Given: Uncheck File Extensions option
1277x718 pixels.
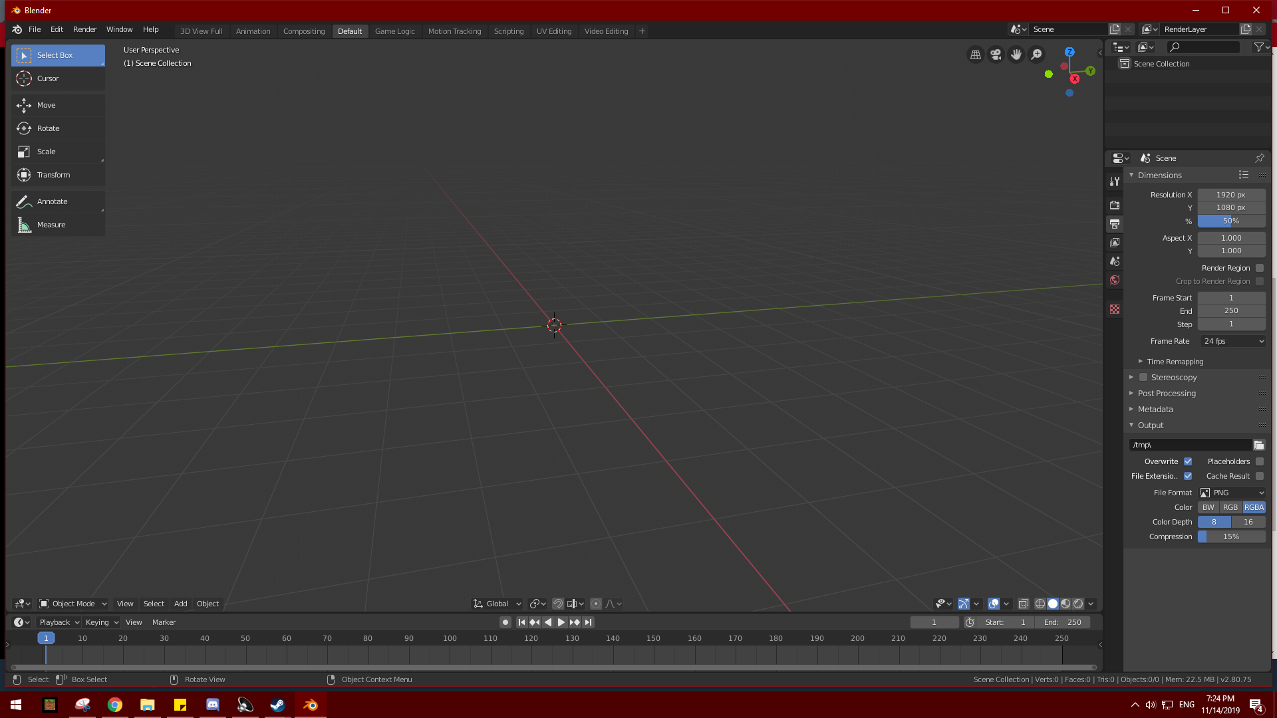Looking at the screenshot, I should tap(1188, 476).
